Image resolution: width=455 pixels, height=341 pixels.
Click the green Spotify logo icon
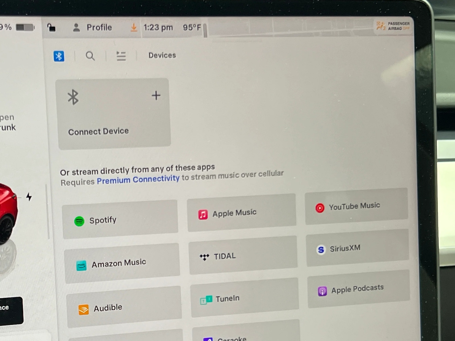coord(79,221)
